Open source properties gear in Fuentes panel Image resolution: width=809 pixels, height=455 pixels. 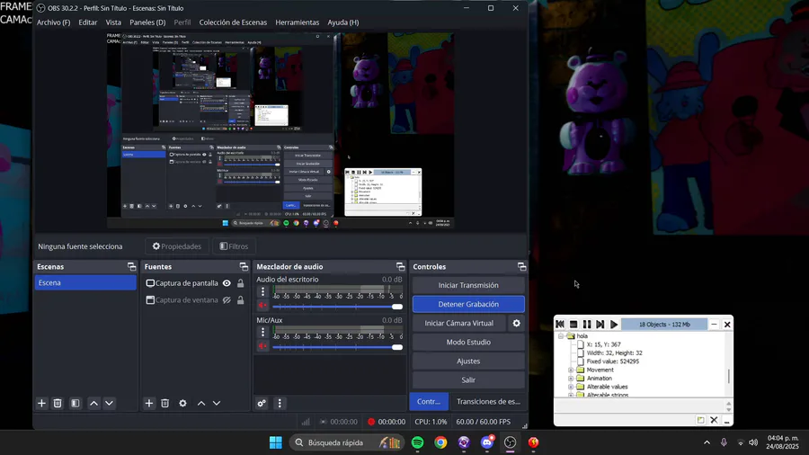182,404
